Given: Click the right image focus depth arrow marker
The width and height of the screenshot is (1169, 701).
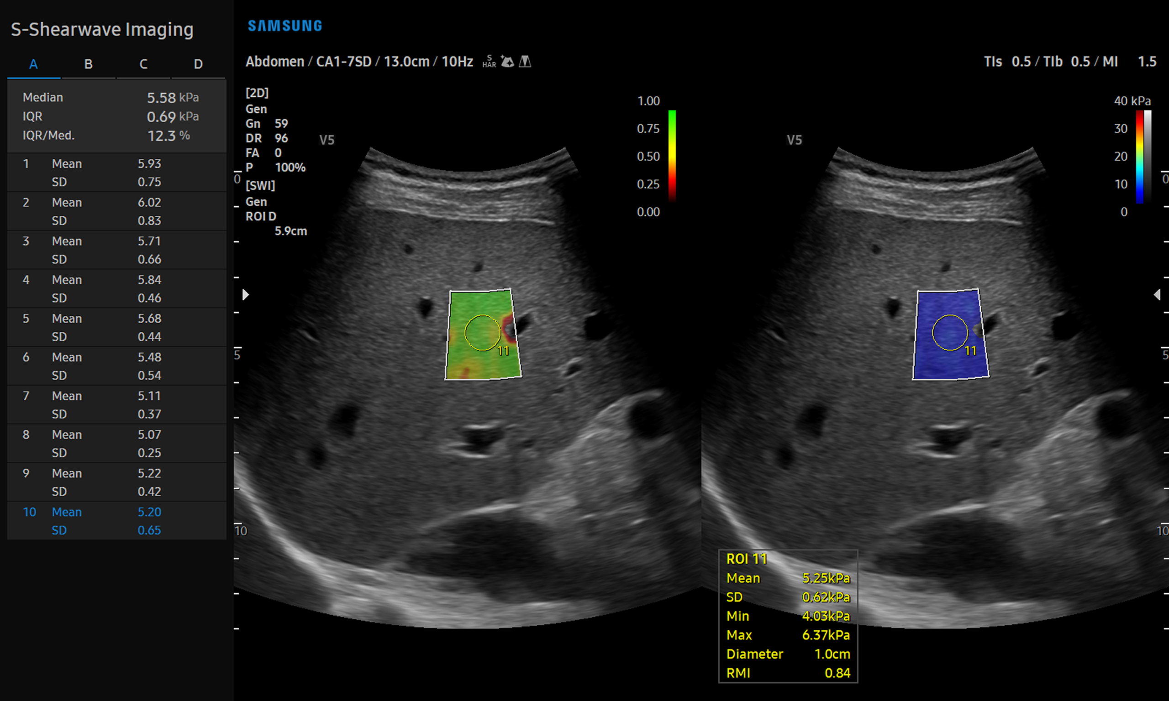Looking at the screenshot, I should (1157, 295).
